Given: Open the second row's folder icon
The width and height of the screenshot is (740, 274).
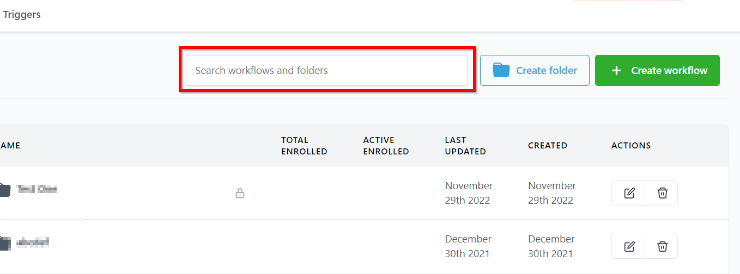Looking at the screenshot, I should pyautogui.click(x=4, y=243).
